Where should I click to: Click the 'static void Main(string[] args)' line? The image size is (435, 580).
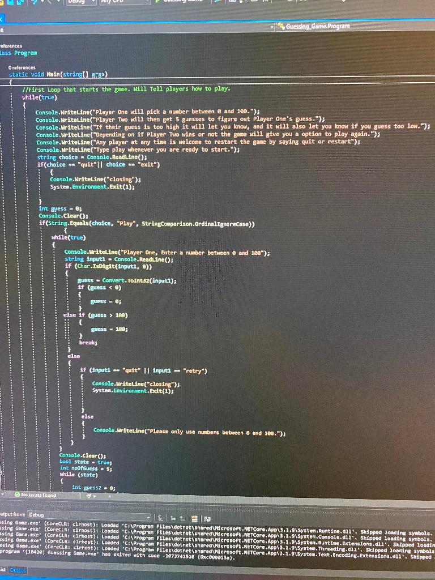coord(58,74)
